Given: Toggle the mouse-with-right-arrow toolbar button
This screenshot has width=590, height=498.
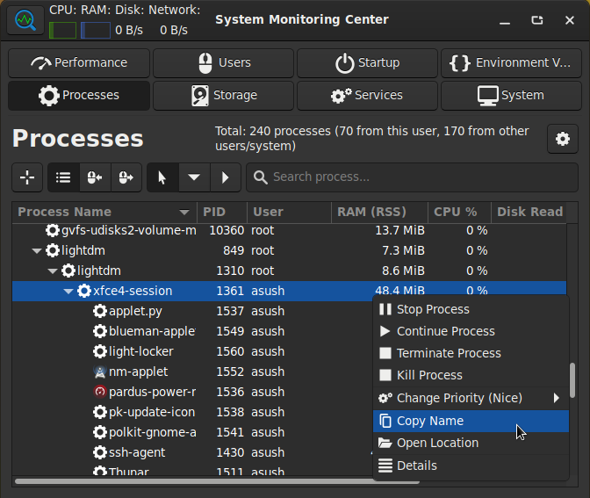Looking at the screenshot, I should (x=126, y=177).
